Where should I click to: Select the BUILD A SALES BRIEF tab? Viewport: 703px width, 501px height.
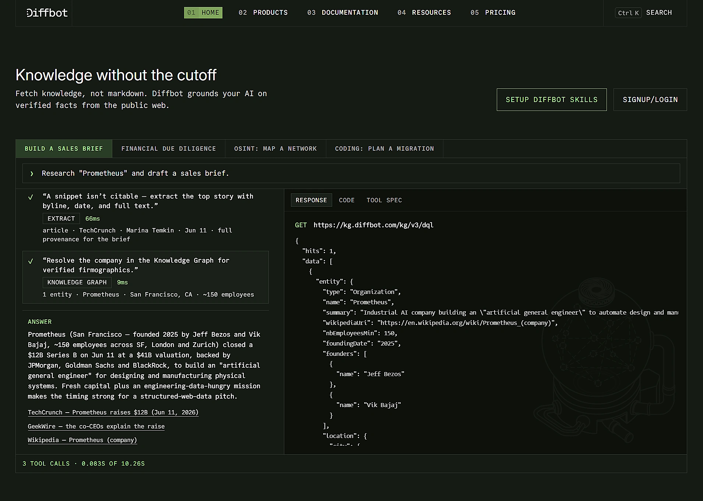coord(64,149)
